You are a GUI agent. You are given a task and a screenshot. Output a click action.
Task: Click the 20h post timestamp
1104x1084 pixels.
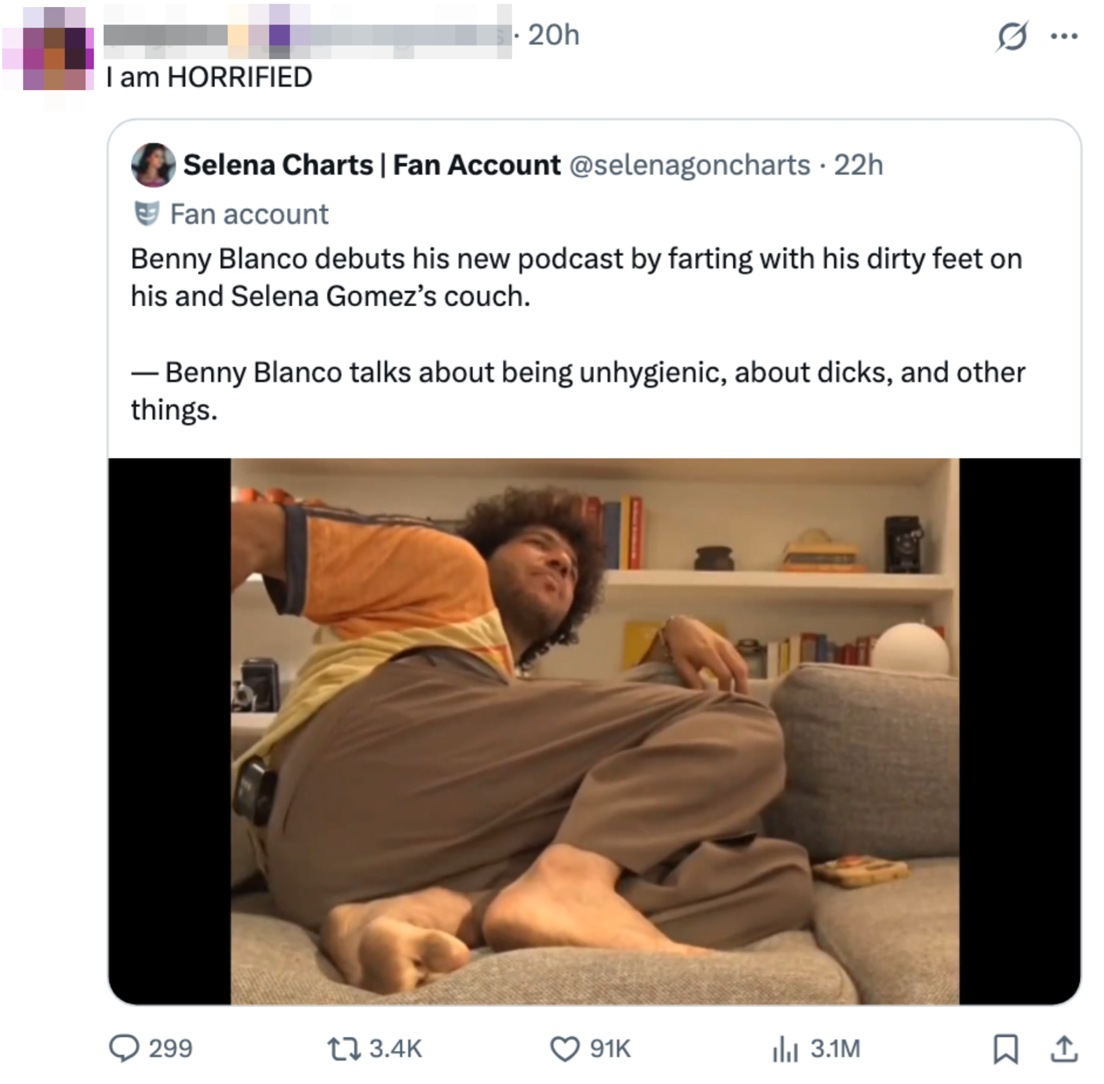click(553, 35)
